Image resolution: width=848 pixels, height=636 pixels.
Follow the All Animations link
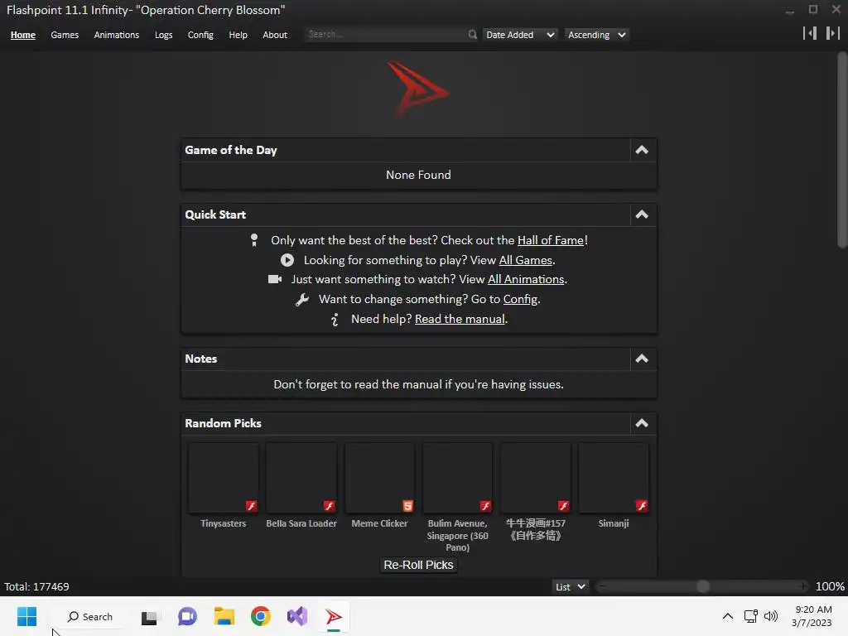526,279
